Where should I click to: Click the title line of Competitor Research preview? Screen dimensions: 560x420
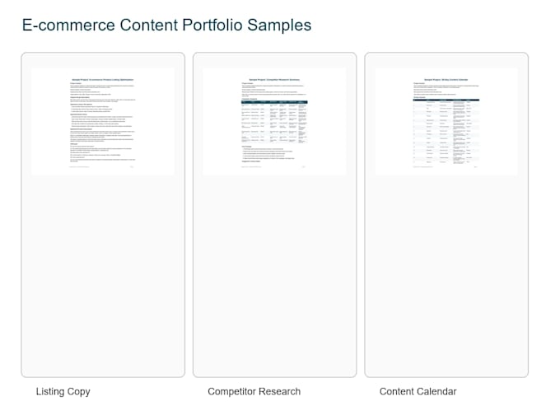(274, 80)
